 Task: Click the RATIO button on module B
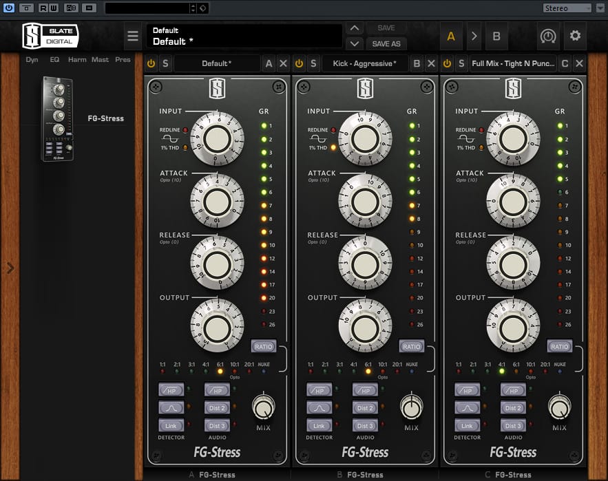coord(411,347)
